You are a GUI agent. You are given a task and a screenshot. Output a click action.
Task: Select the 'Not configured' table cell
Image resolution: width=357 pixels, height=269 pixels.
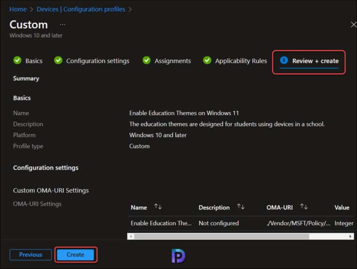tap(218, 223)
